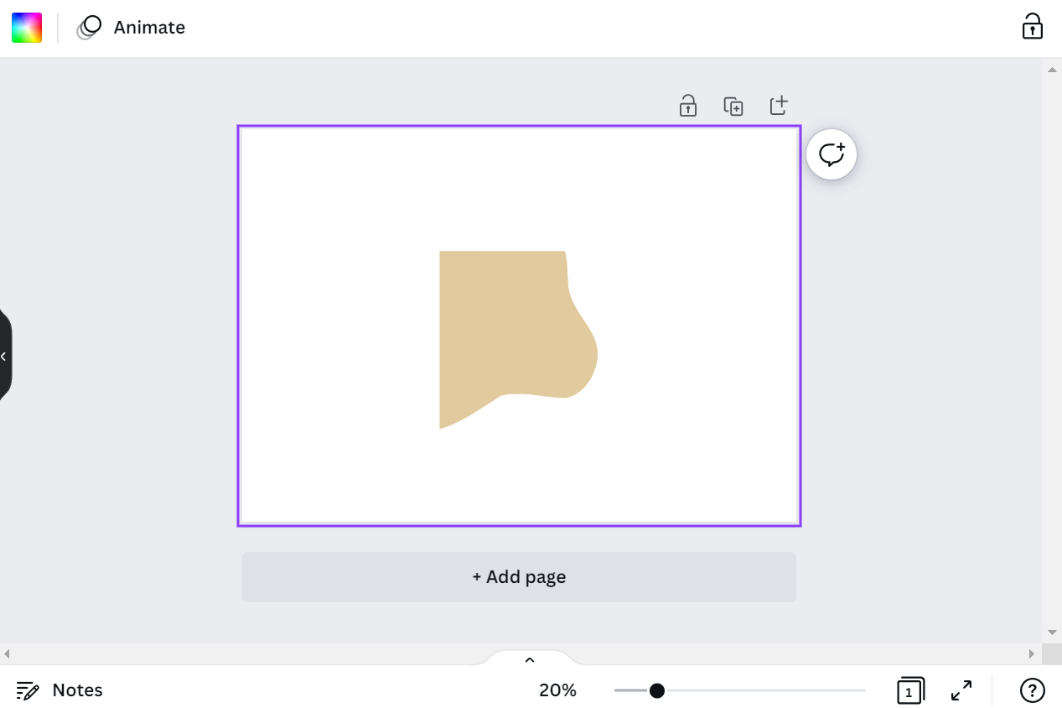Viewport: 1062px width, 708px height.
Task: Open Notes with the pencil icon
Action: [x=28, y=690]
